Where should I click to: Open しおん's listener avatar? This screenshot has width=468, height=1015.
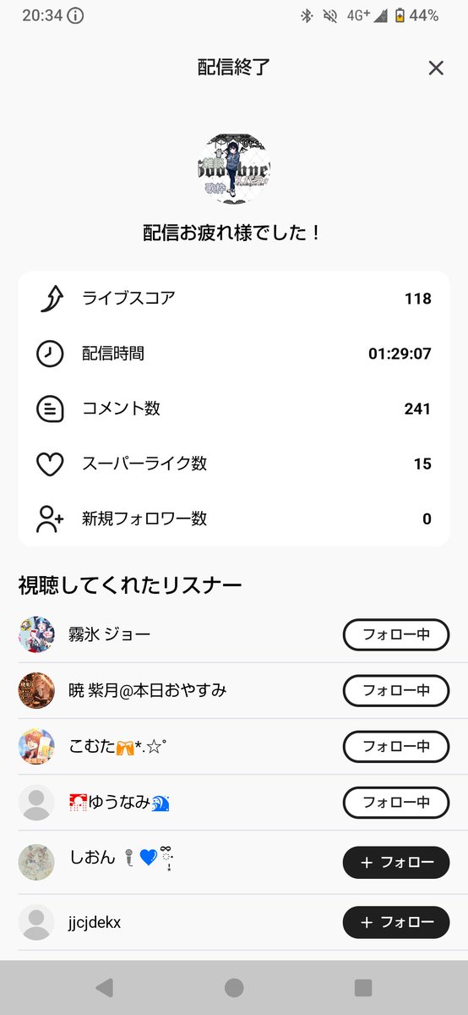36,862
